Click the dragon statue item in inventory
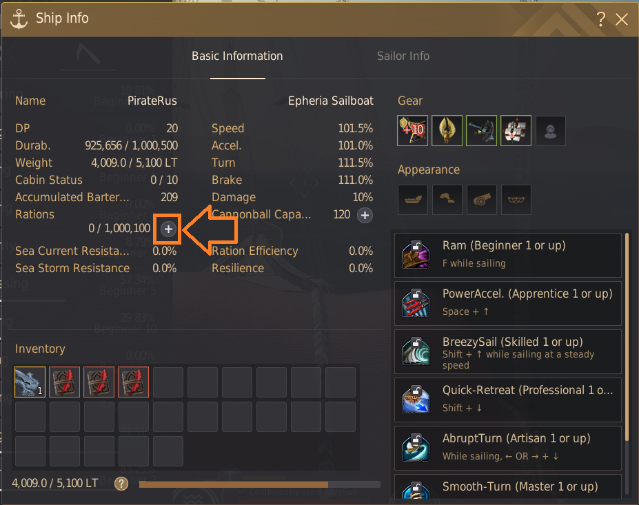 30,382
